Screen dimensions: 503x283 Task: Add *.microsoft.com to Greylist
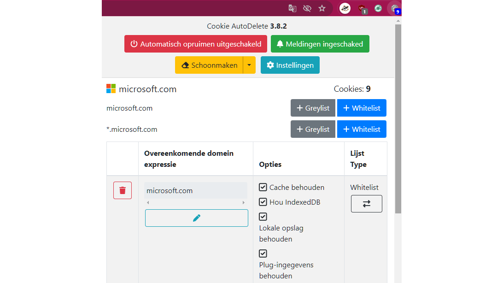(x=313, y=129)
